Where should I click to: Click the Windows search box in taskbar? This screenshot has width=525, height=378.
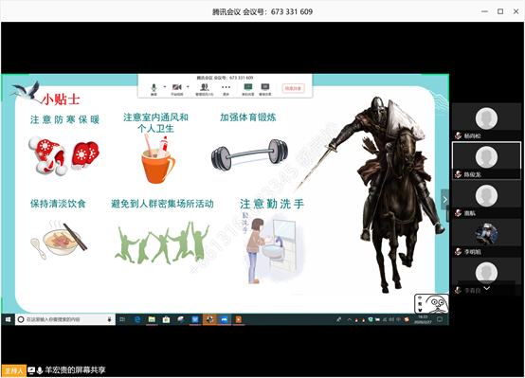[65, 319]
